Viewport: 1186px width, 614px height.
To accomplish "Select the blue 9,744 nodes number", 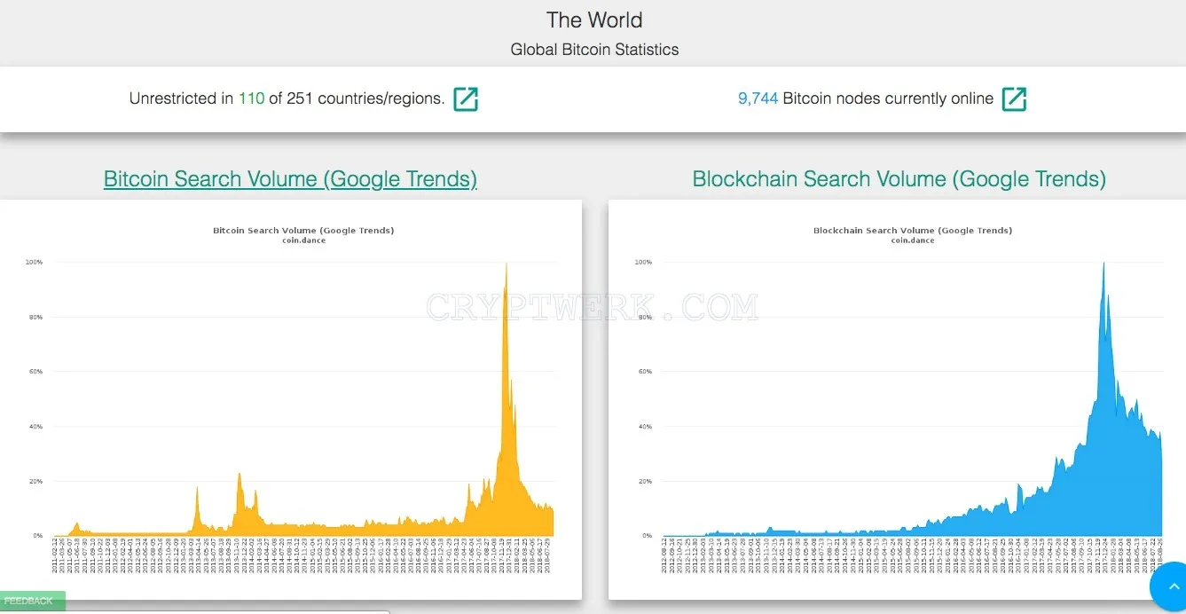I will [758, 98].
